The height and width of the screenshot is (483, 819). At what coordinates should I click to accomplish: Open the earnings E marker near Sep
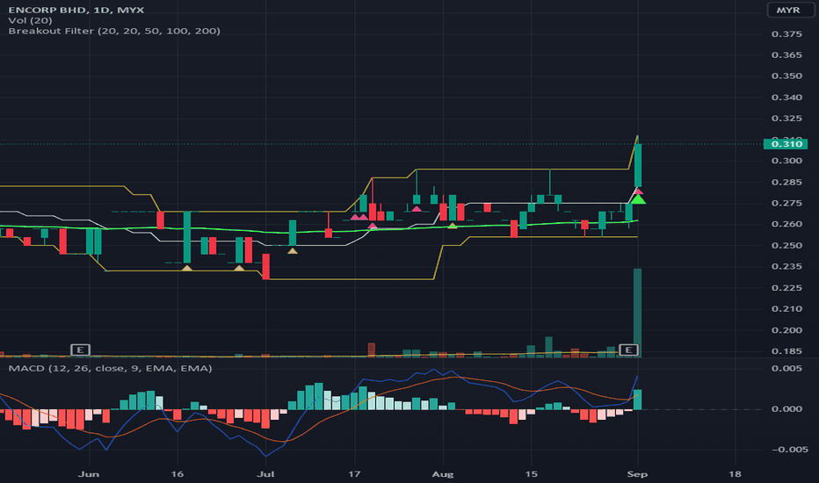pyautogui.click(x=628, y=350)
